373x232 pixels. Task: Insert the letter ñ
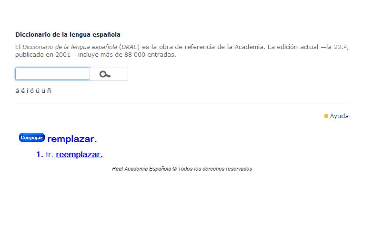click(x=49, y=91)
